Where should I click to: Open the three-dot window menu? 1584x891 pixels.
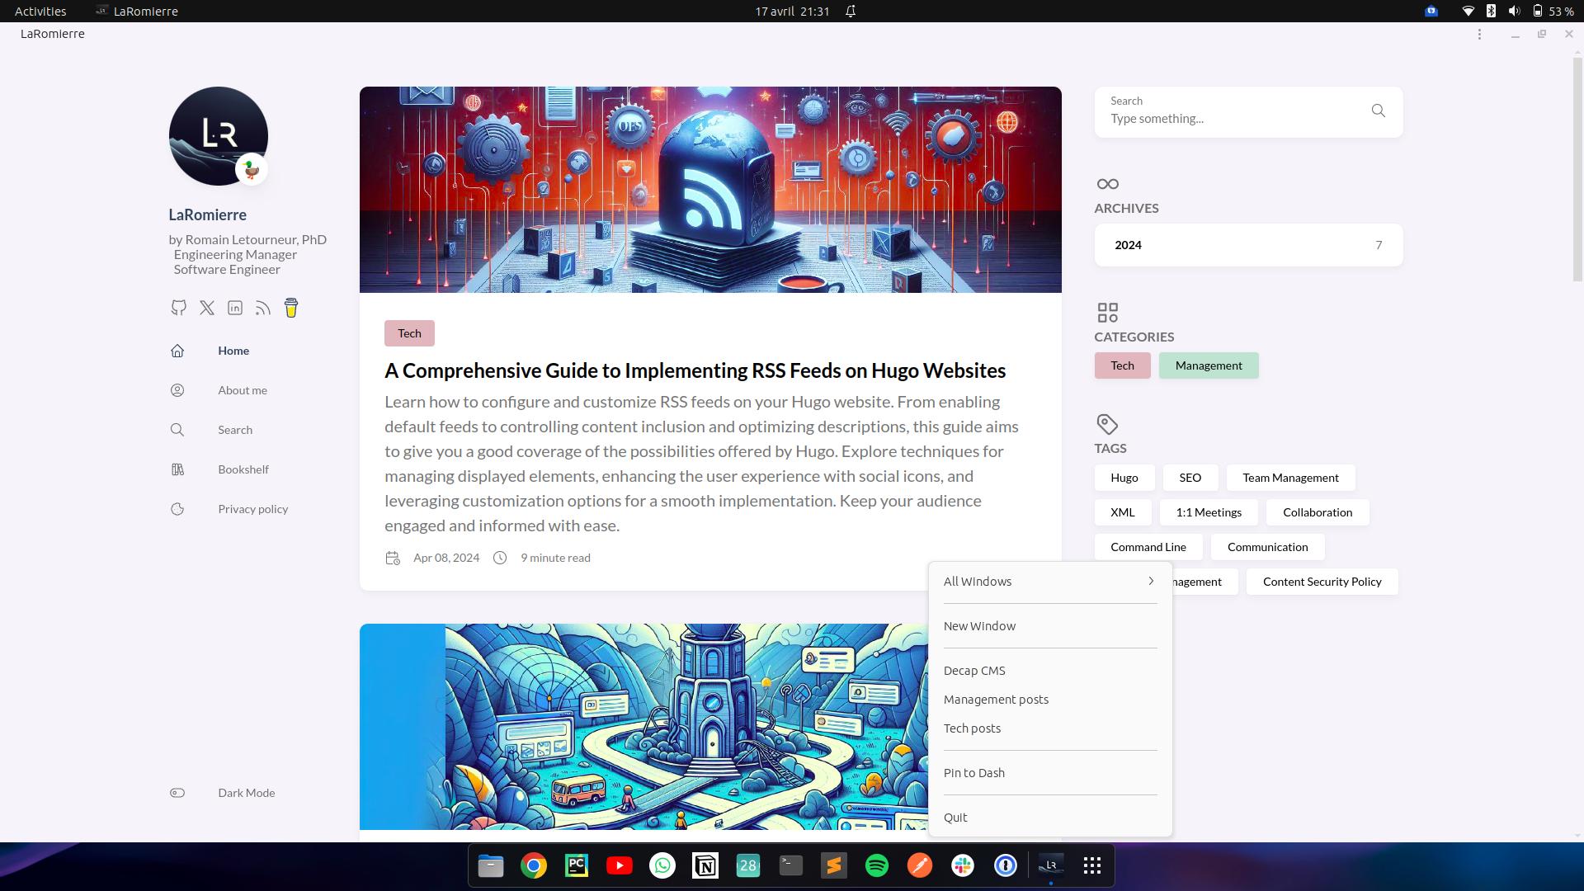point(1479,34)
